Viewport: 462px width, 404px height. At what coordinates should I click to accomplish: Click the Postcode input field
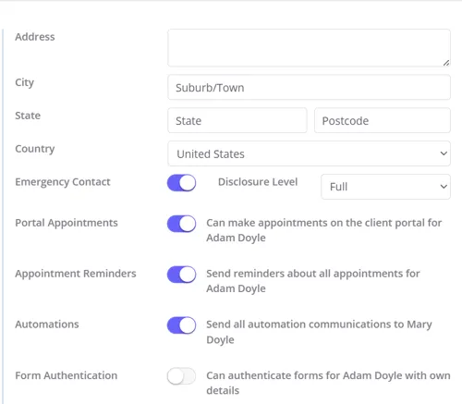[x=383, y=120]
